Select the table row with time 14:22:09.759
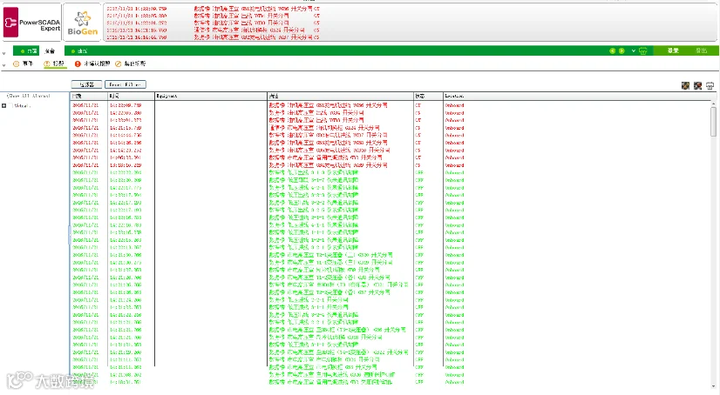Screen dimensions: 720x395 391,105
